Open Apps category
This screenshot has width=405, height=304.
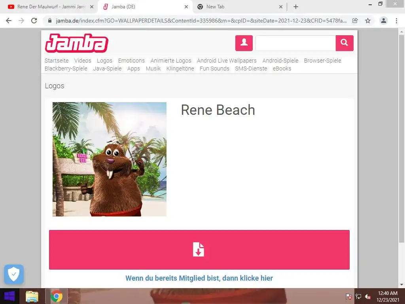pos(134,68)
